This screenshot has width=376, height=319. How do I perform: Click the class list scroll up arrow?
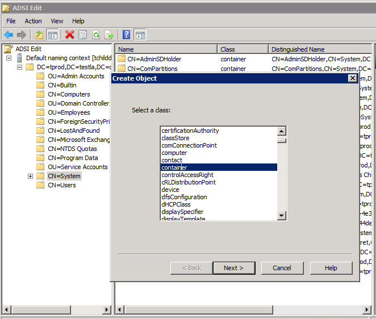click(x=282, y=131)
